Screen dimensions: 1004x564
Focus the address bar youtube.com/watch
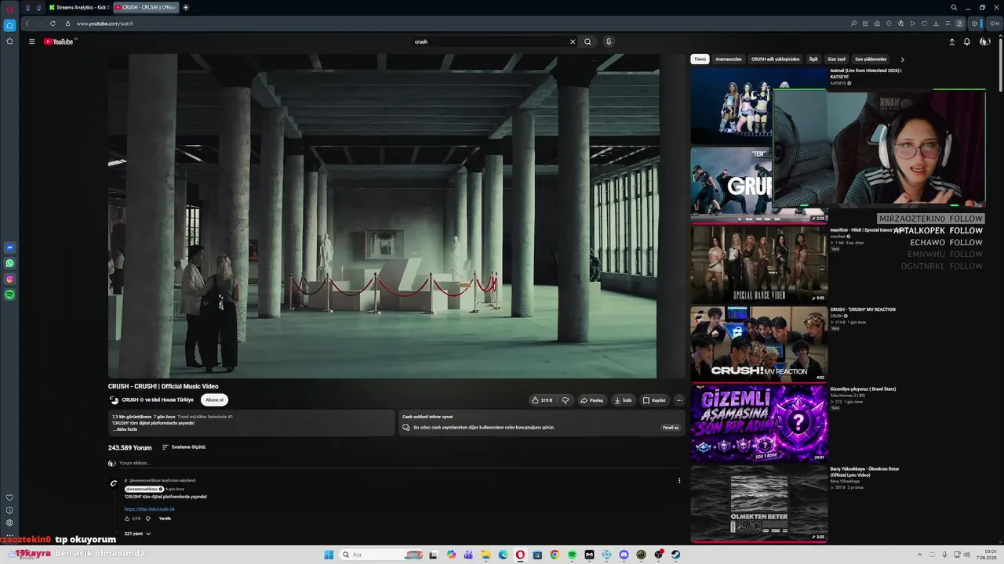click(x=104, y=23)
